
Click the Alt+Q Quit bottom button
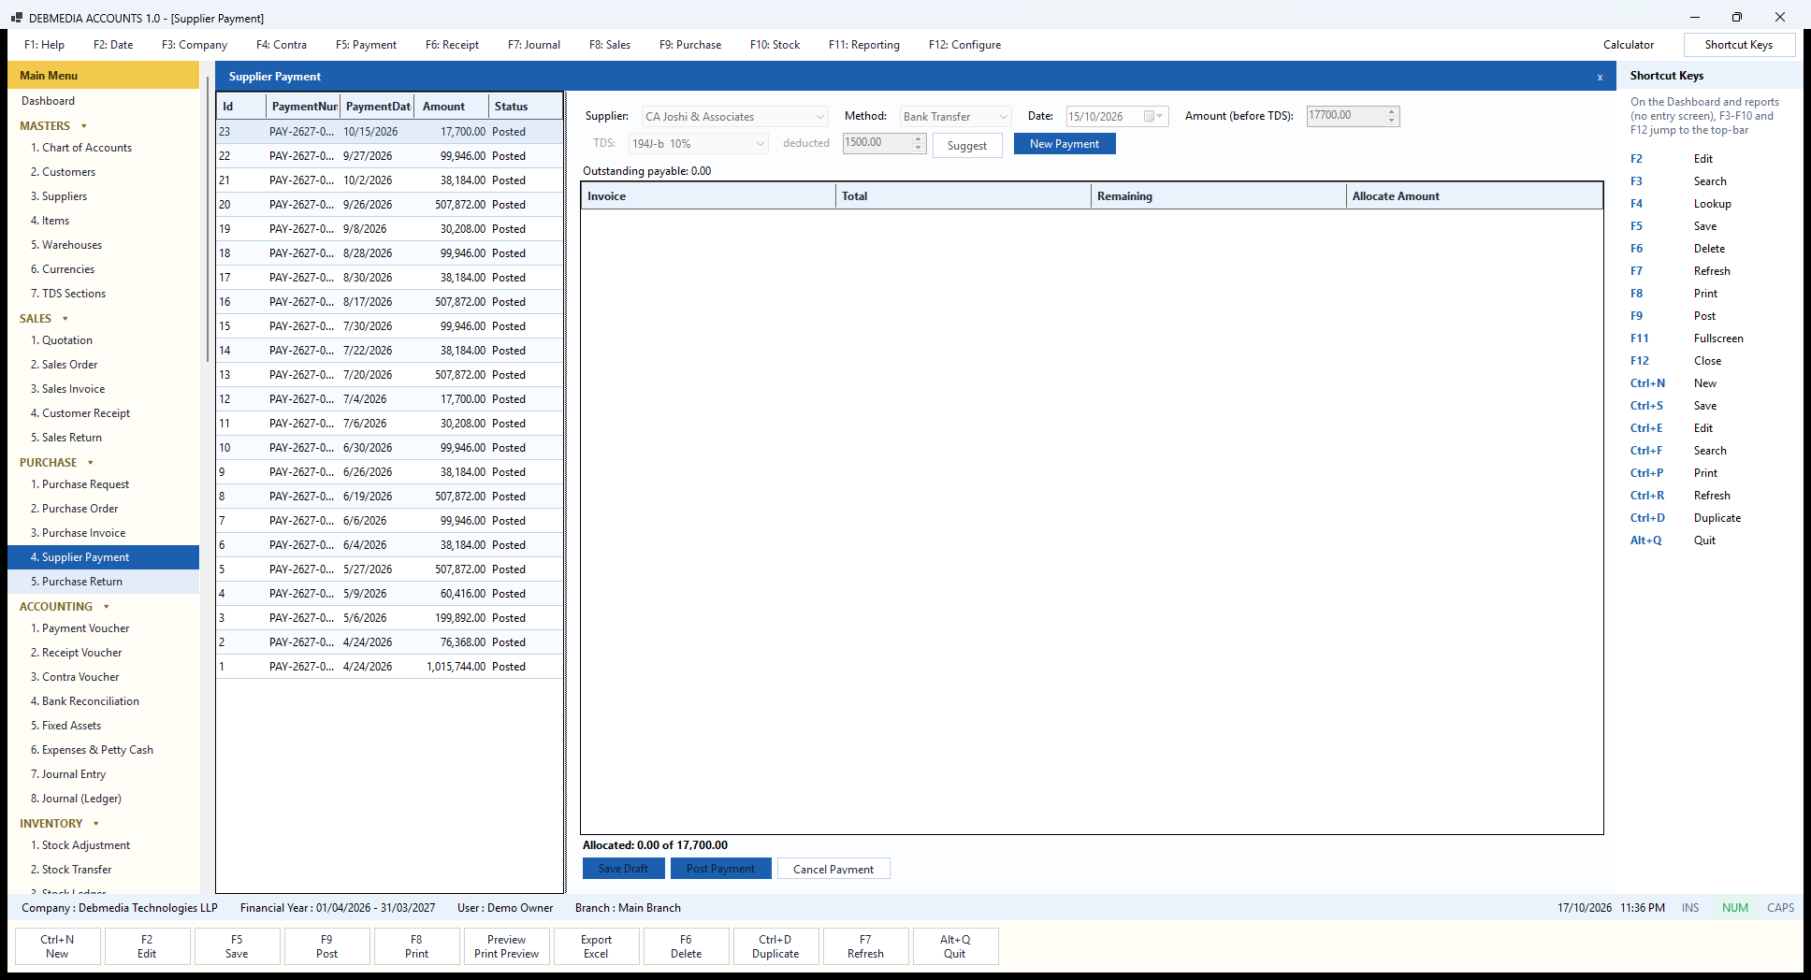click(x=955, y=946)
